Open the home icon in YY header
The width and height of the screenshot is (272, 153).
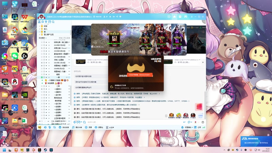click(x=174, y=17)
